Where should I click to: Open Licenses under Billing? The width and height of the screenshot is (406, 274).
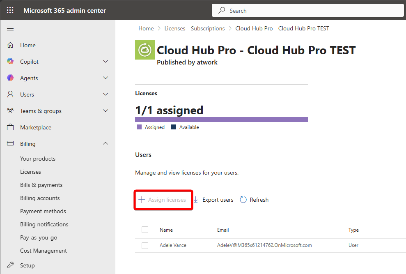[30, 172]
